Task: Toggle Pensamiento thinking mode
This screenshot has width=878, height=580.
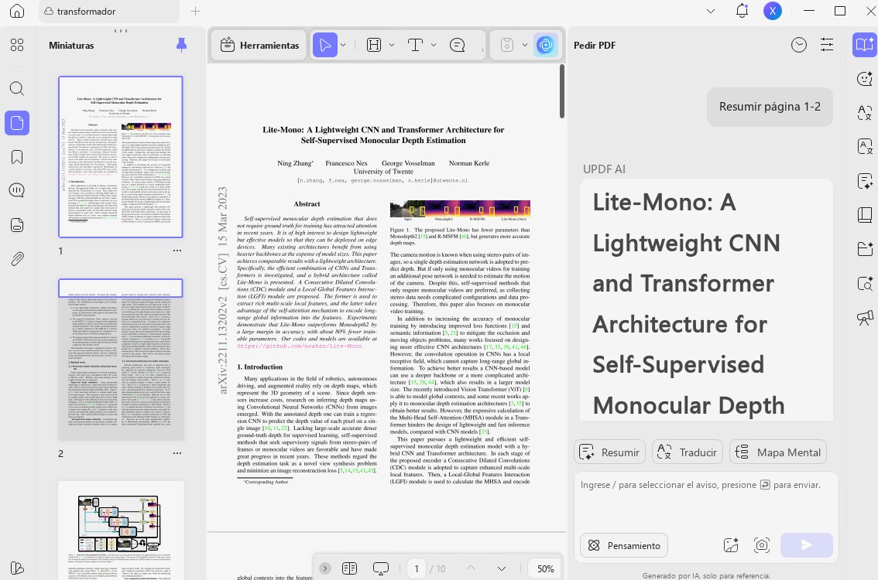Action: pyautogui.click(x=624, y=545)
